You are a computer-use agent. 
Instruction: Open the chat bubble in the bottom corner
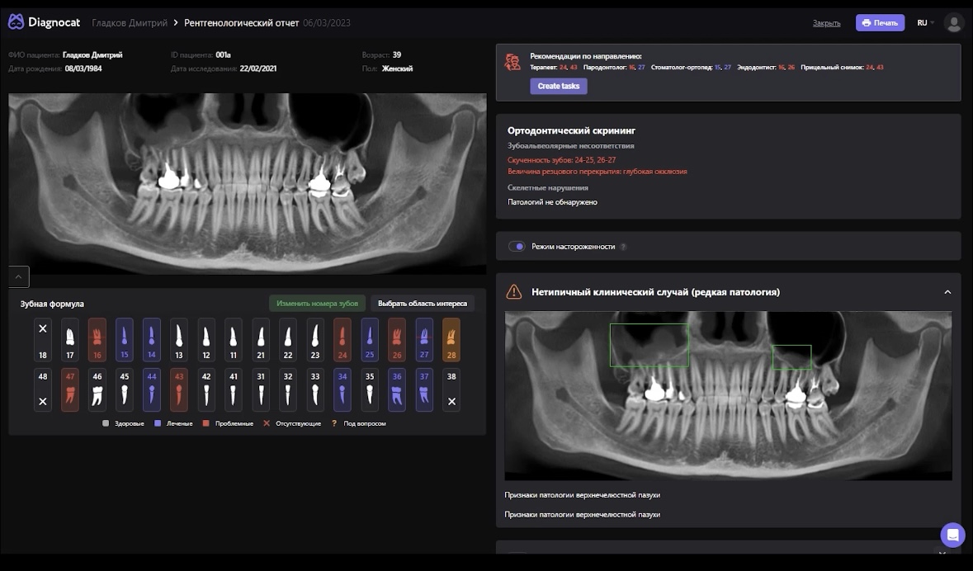[952, 535]
